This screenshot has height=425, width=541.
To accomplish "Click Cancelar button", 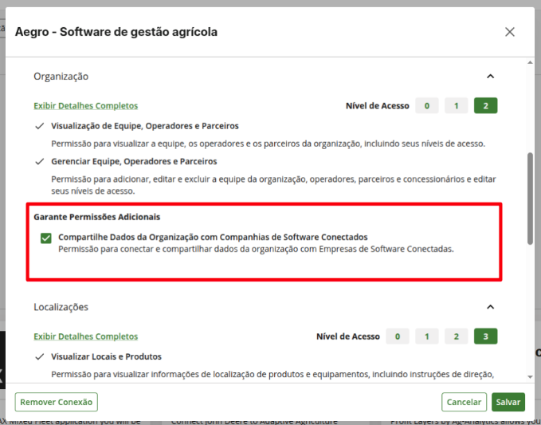I will (464, 402).
